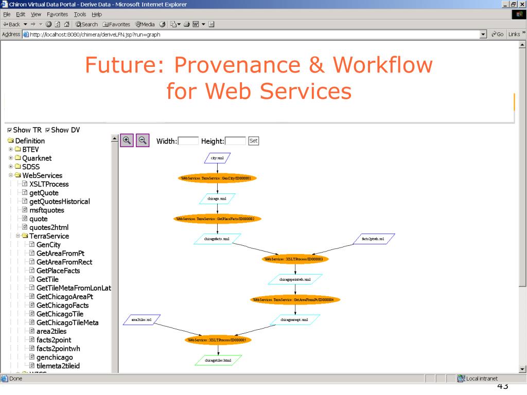This screenshot has height=395, width=527.
Task: Click the Stop icon in the toolbar
Action: 48,24
